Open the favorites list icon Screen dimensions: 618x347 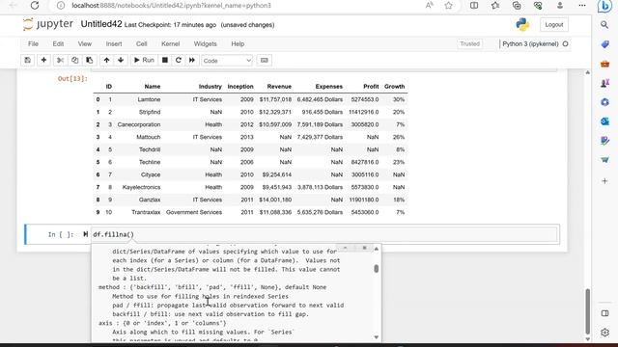pos(495,5)
